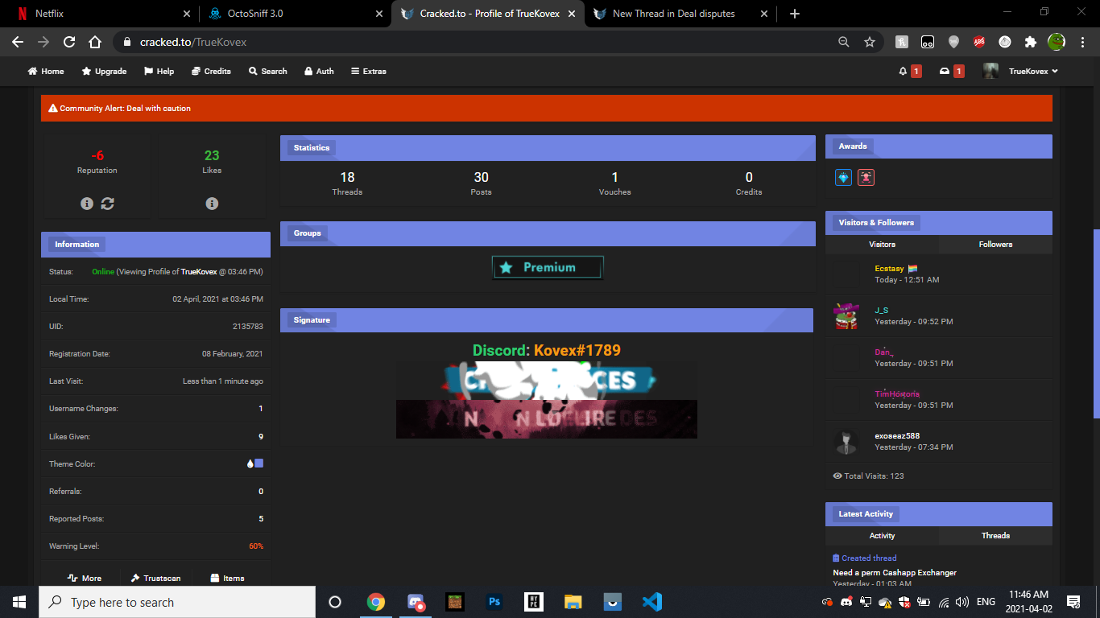Click the exoseaz588 visitor avatar

point(846,442)
